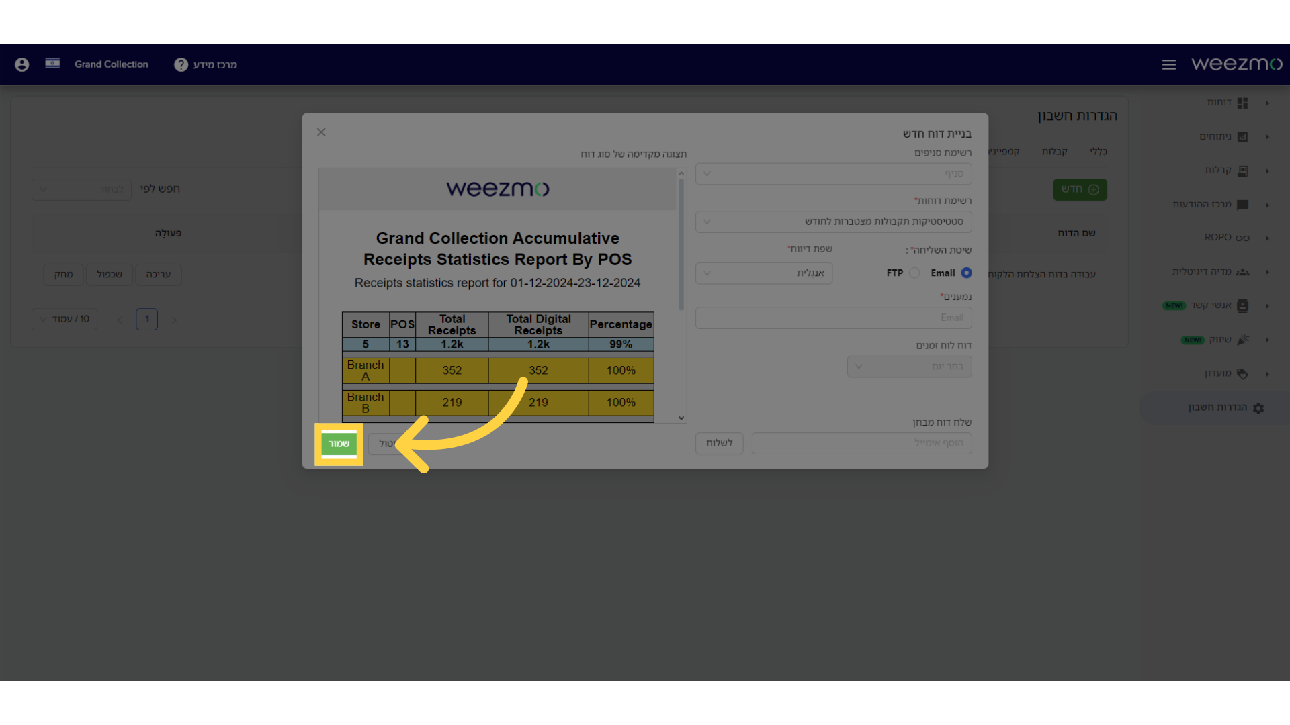Open מדיה דיגיטלית in the sidebar
This screenshot has width=1290, height=725.
point(1202,272)
